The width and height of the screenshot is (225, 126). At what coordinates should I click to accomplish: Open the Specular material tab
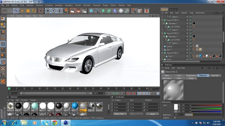[215, 75]
